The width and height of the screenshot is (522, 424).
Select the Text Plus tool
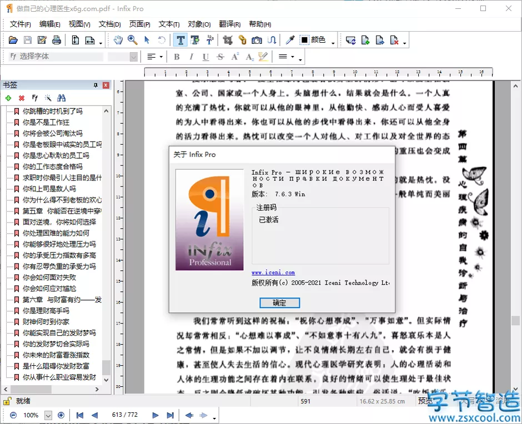pos(195,41)
